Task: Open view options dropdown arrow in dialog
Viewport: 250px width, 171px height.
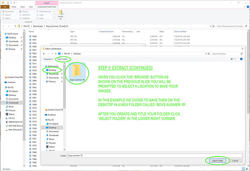Action: 235,59
